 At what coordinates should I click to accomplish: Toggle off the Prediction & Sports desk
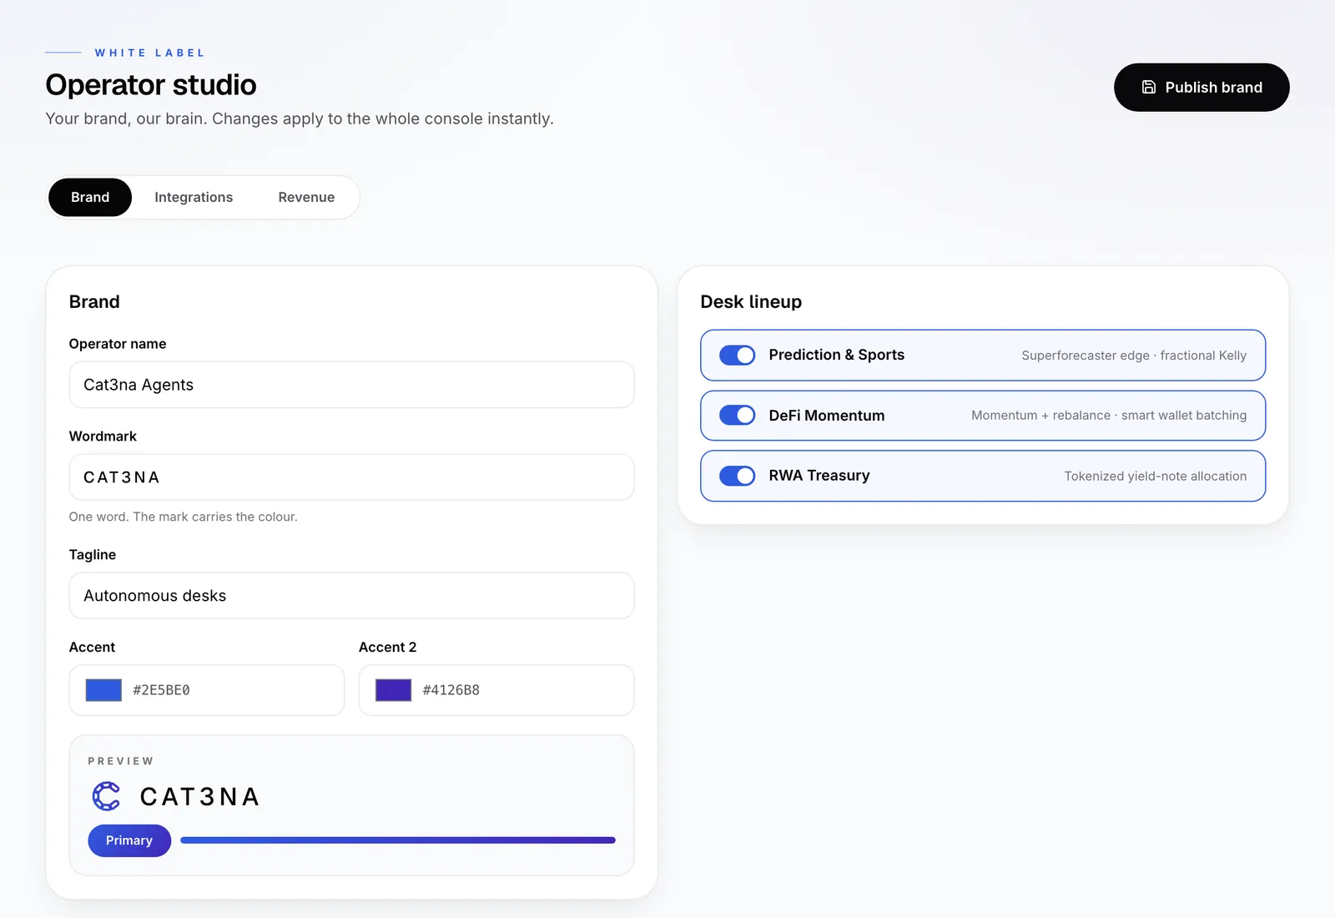coord(738,356)
